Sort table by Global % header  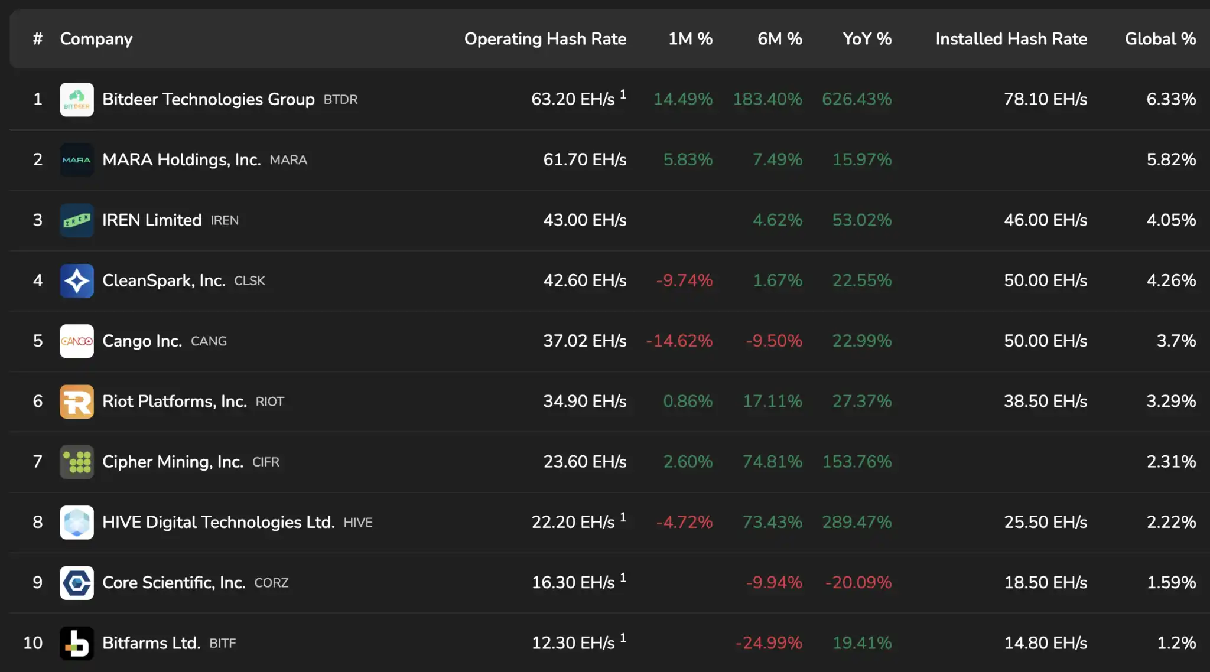click(x=1160, y=39)
